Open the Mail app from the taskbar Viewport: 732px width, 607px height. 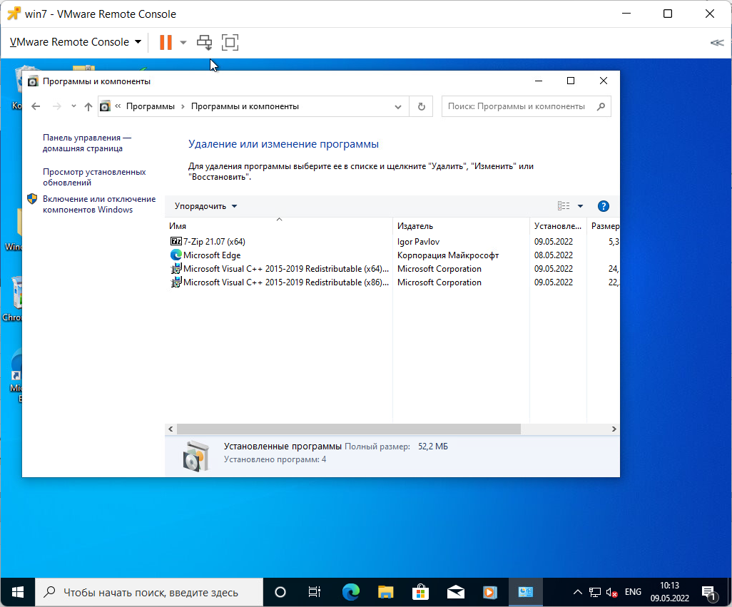[x=456, y=593]
